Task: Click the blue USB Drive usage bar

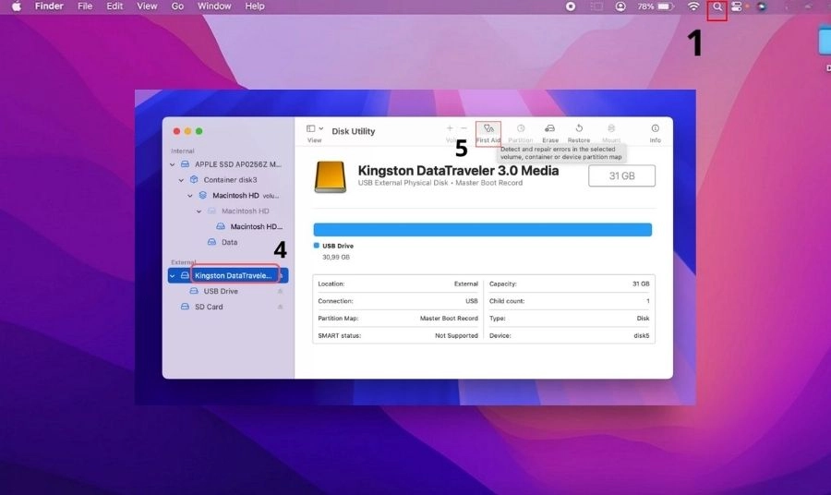Action: 482,229
